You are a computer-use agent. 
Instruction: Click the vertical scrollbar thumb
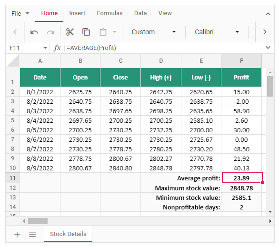click(x=270, y=87)
